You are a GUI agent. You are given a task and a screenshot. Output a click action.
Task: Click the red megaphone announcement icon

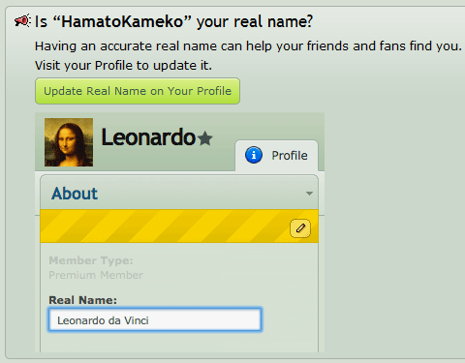pyautogui.click(x=22, y=21)
